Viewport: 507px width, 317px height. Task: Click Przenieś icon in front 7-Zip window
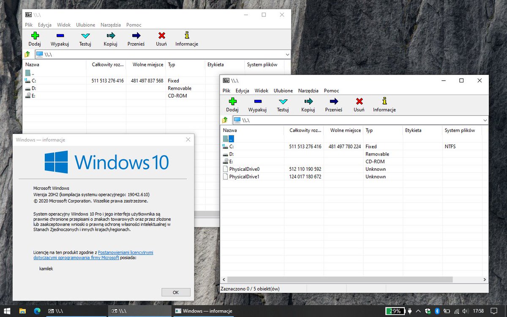point(334,101)
